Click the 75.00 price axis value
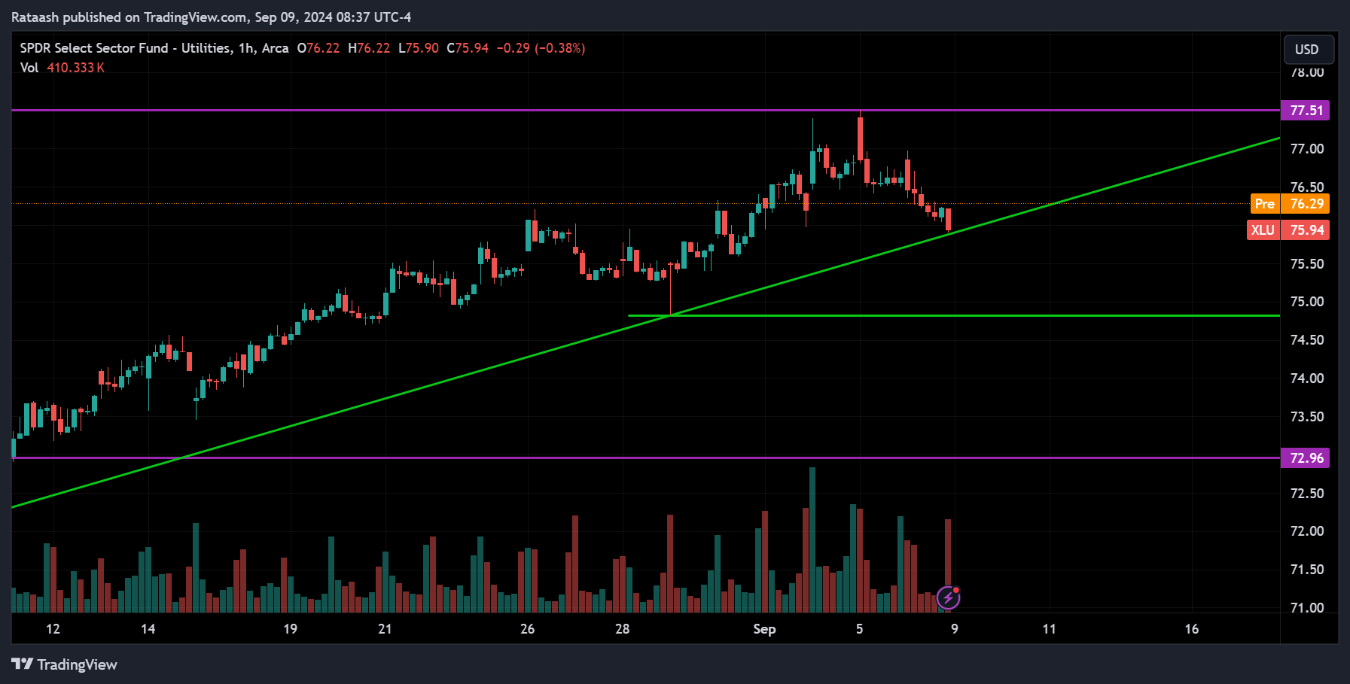 (1306, 302)
